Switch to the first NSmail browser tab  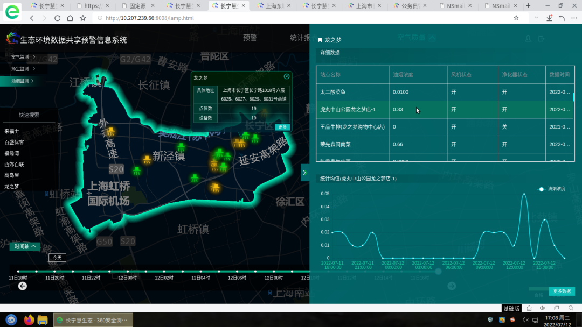(455, 6)
